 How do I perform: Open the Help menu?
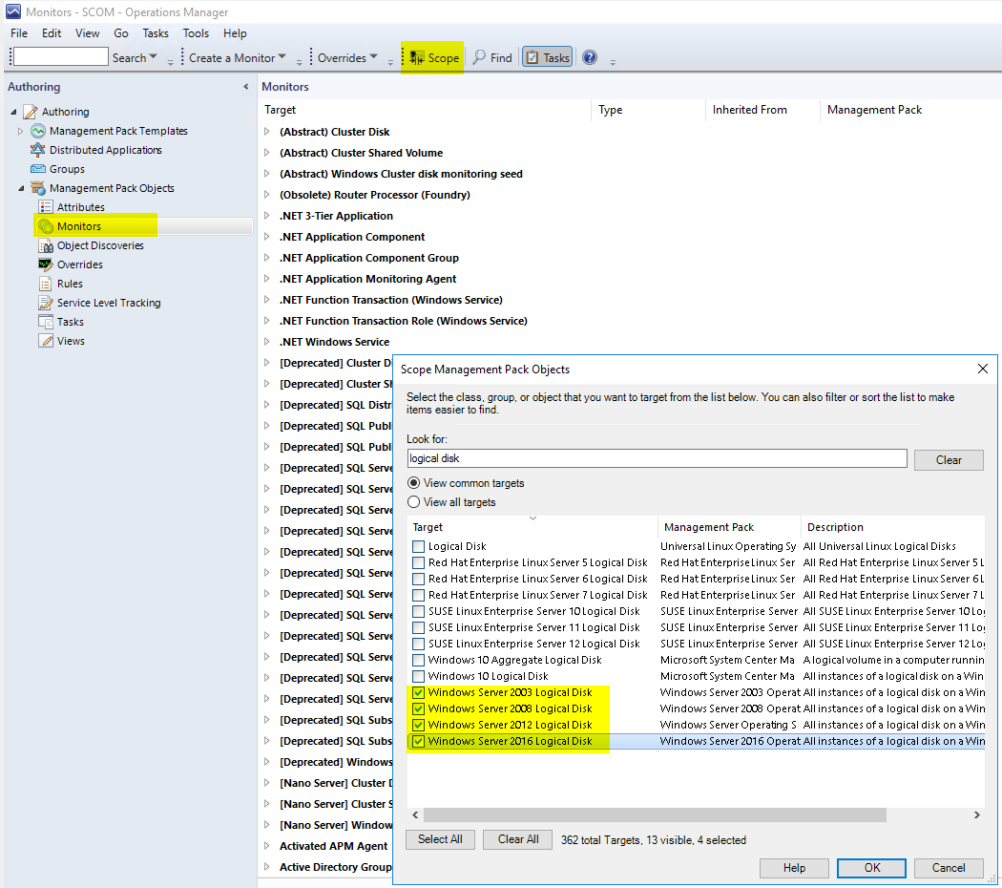(x=235, y=33)
